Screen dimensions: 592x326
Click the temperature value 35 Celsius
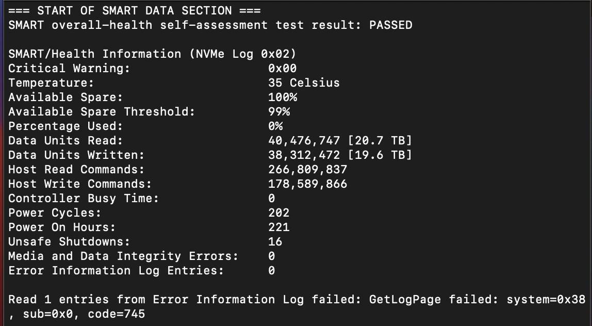pos(304,83)
